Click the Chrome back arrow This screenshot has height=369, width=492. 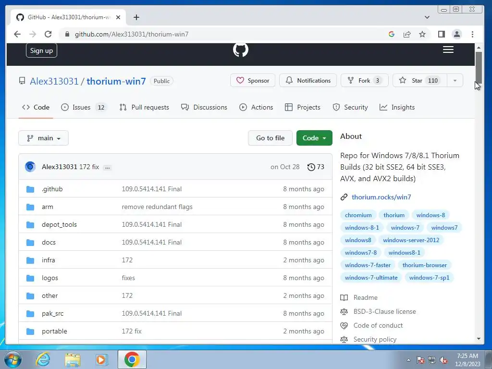17,34
